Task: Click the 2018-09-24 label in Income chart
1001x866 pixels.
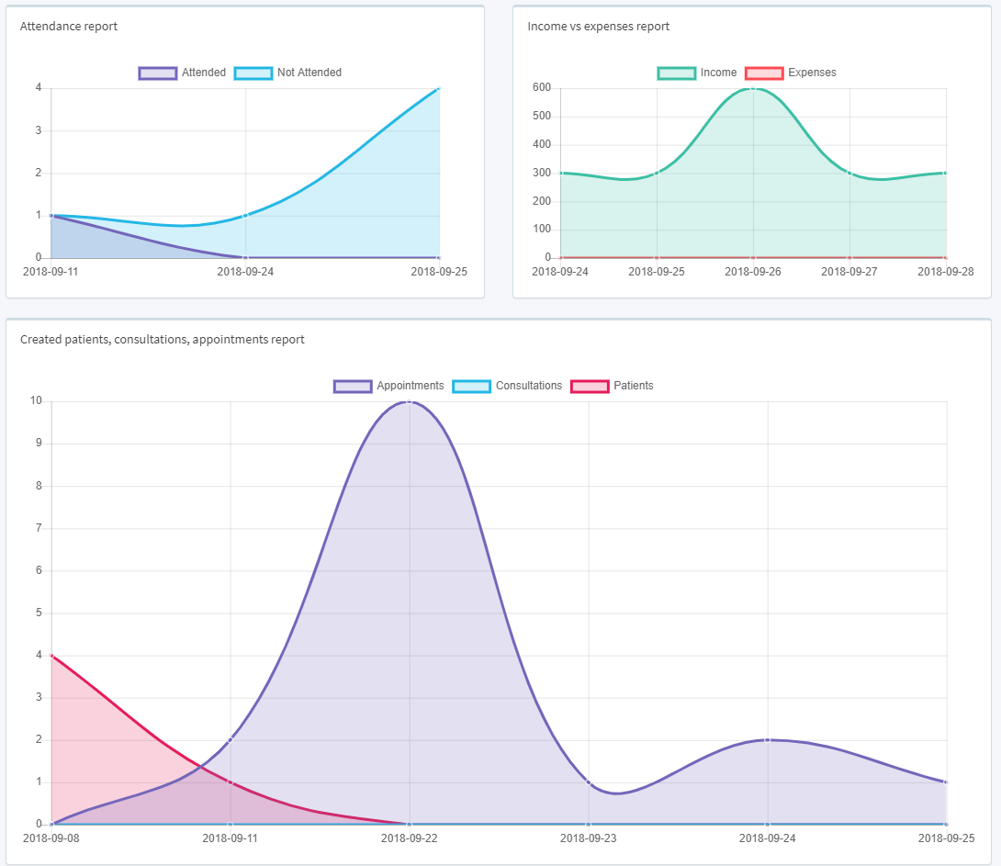Action: point(560,272)
